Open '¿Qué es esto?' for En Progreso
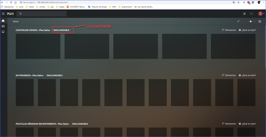 pyautogui.click(x=247, y=75)
